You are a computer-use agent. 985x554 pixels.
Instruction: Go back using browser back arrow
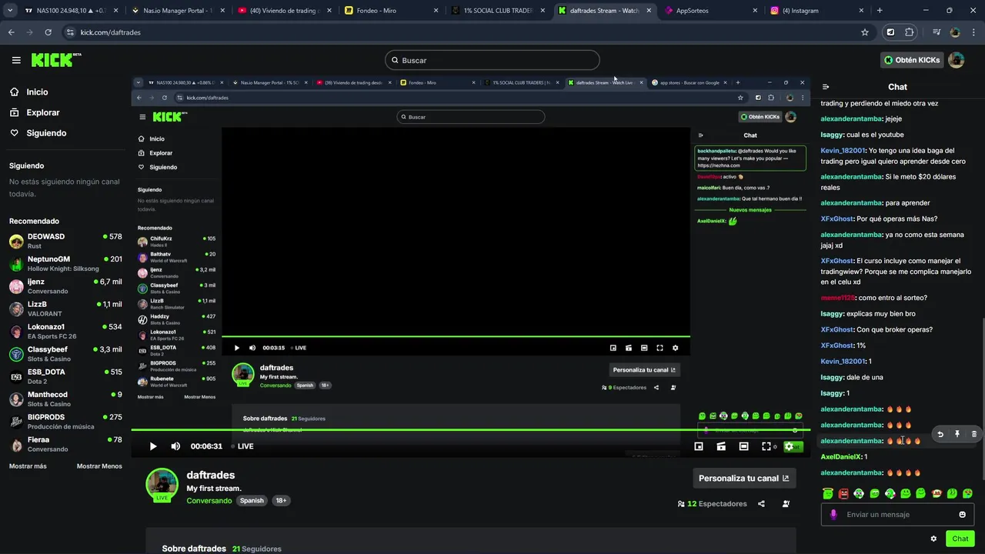pos(11,32)
